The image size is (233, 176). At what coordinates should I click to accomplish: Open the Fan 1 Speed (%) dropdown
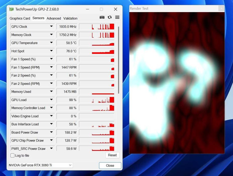pos(51,59)
